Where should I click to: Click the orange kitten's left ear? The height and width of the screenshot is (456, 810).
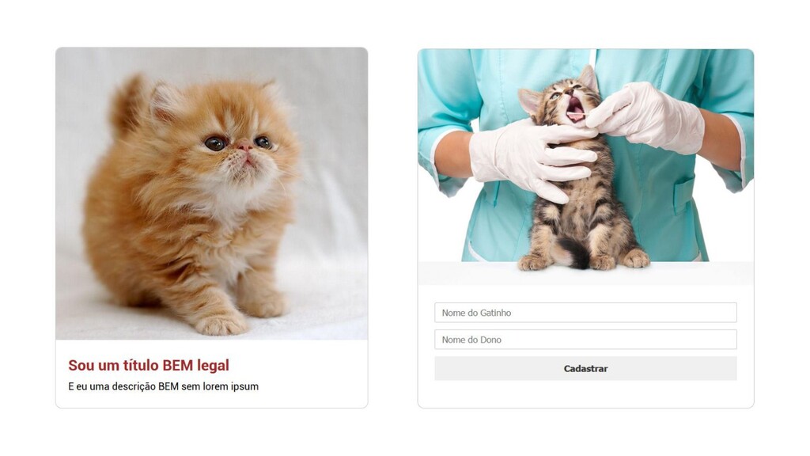(x=165, y=99)
